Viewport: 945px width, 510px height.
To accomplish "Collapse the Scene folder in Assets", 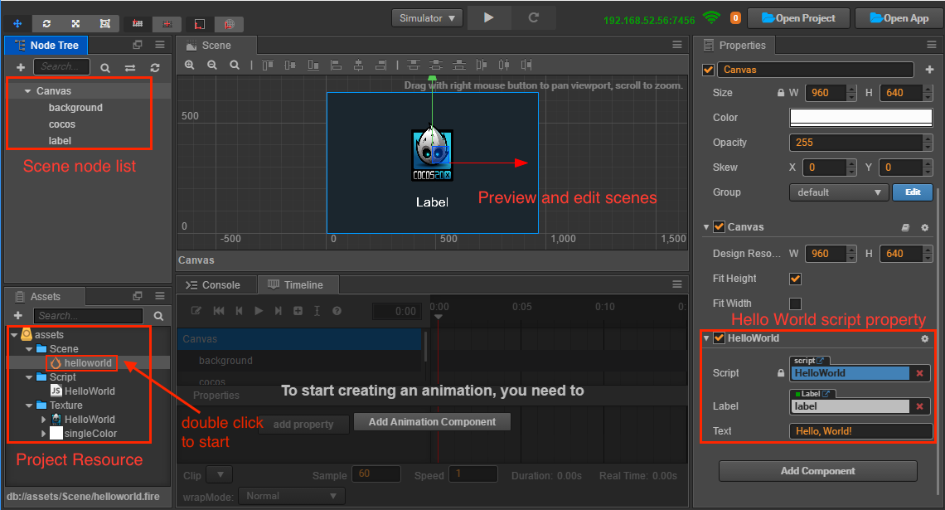I will click(28, 349).
